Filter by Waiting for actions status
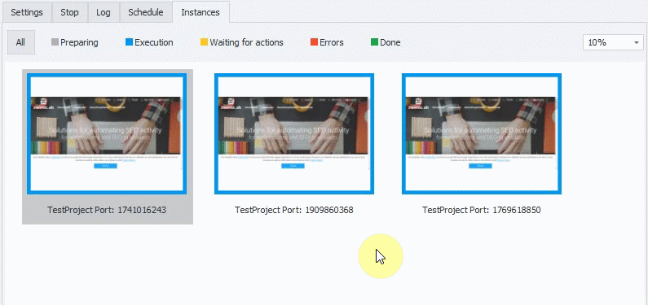Viewport: 648px width, 305px height. click(x=242, y=42)
